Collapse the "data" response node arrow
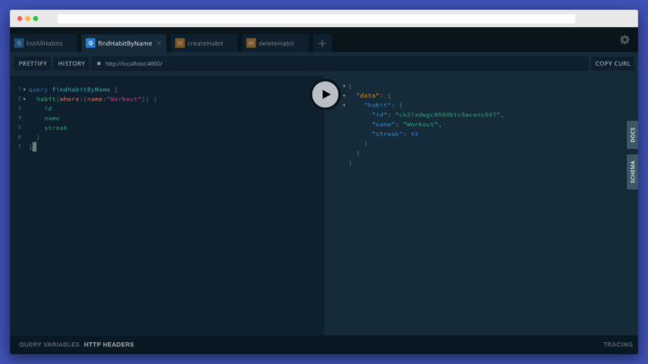 [x=344, y=95]
